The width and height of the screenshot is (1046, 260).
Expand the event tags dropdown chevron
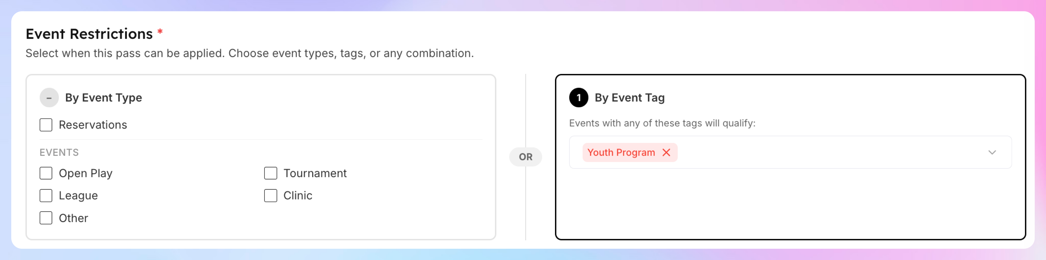pos(992,152)
